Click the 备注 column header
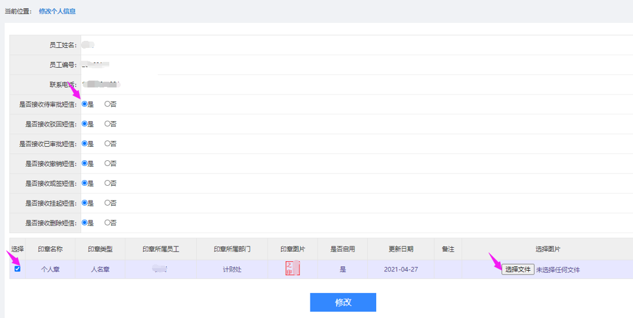The image size is (633, 318). pos(448,250)
